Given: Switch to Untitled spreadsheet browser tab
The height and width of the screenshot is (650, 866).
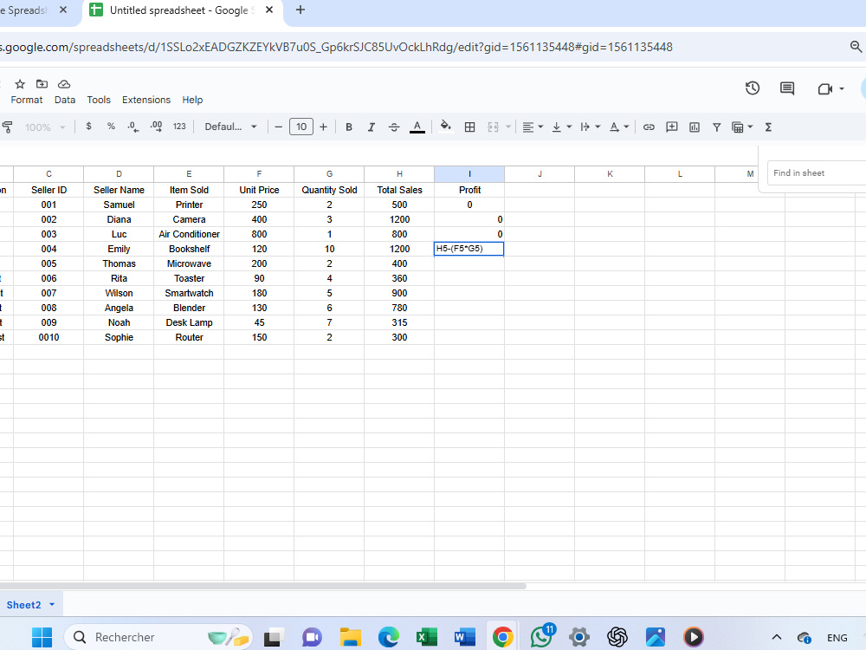Looking at the screenshot, I should pos(182,10).
